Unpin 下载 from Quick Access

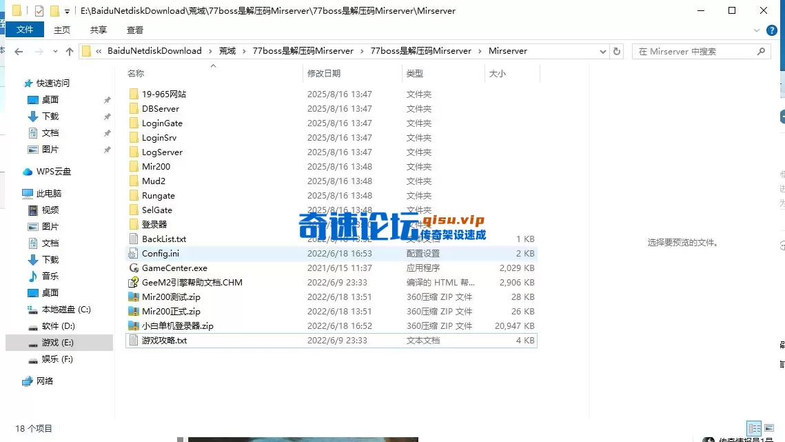pos(107,115)
